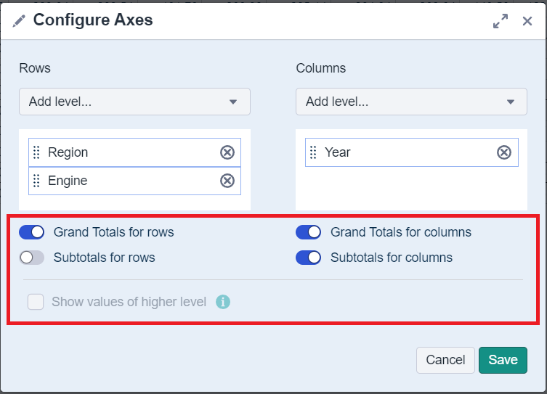Viewport: 547px width, 394px height.
Task: Turn off Grand Totals for columns
Action: tap(309, 232)
